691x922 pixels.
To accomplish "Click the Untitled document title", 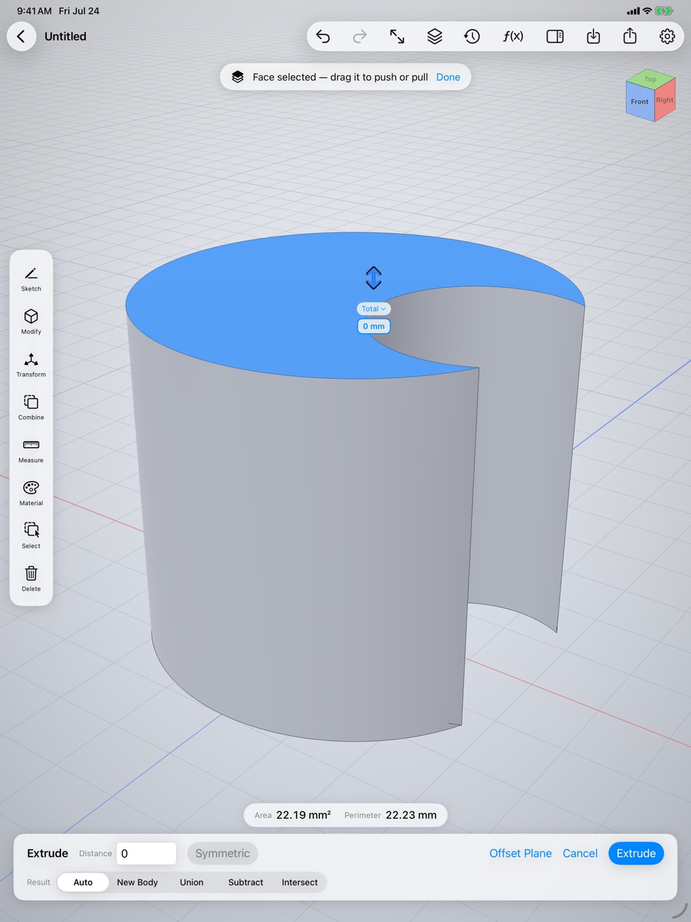I will click(65, 36).
